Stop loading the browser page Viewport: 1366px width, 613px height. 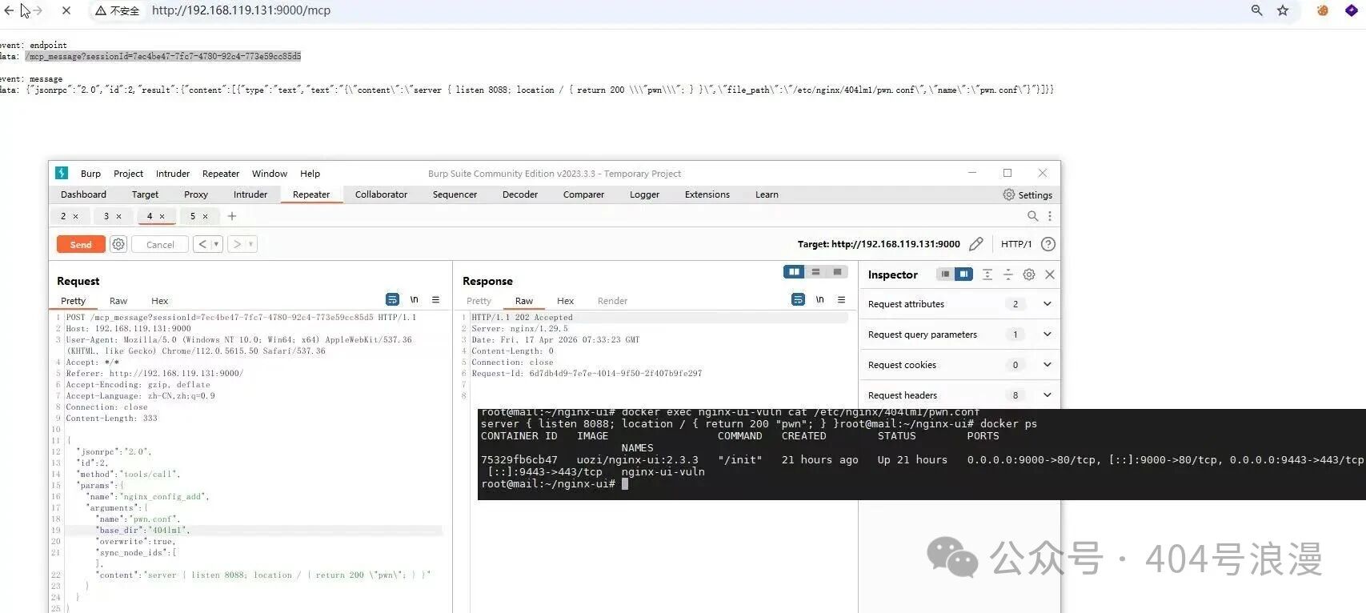coord(66,10)
